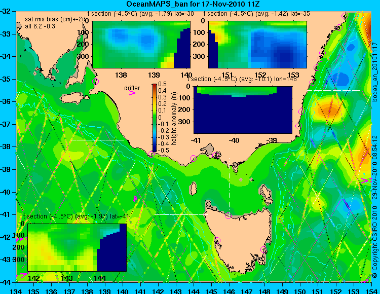380x294 pixels.
Task: Select the 't section' caption for lon=146
Action: [242, 79]
